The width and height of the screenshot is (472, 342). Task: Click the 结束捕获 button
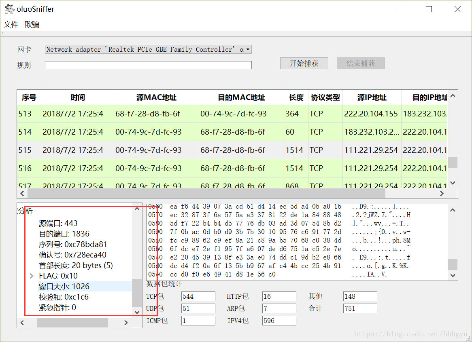click(361, 63)
